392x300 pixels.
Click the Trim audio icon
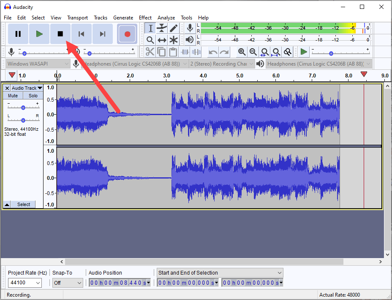pos(185,52)
